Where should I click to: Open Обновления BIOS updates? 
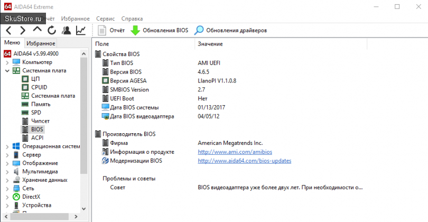(x=160, y=30)
